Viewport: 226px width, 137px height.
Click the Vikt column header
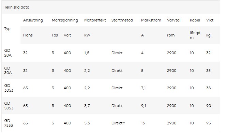coord(210,20)
